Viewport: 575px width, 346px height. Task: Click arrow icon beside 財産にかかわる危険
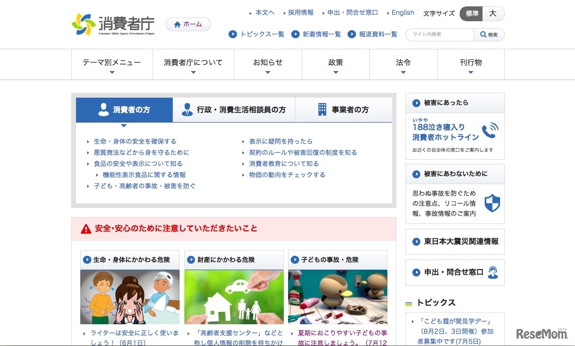tap(191, 260)
